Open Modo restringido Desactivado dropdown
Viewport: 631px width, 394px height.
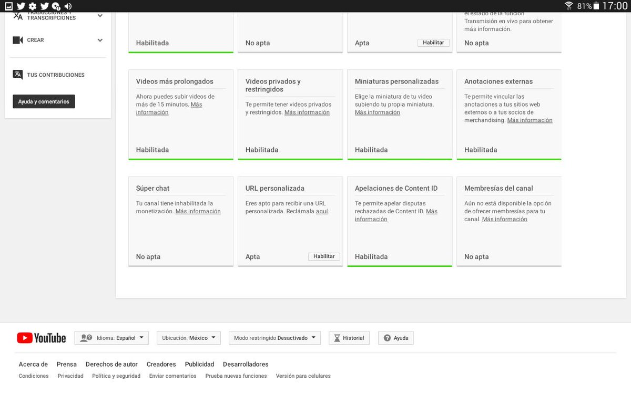(274, 338)
